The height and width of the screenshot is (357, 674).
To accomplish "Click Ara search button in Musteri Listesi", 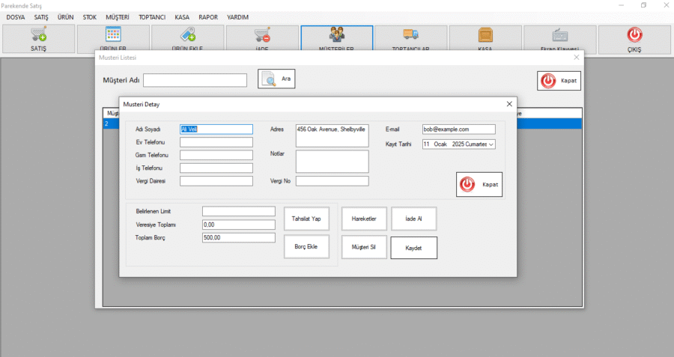I will click(x=276, y=79).
